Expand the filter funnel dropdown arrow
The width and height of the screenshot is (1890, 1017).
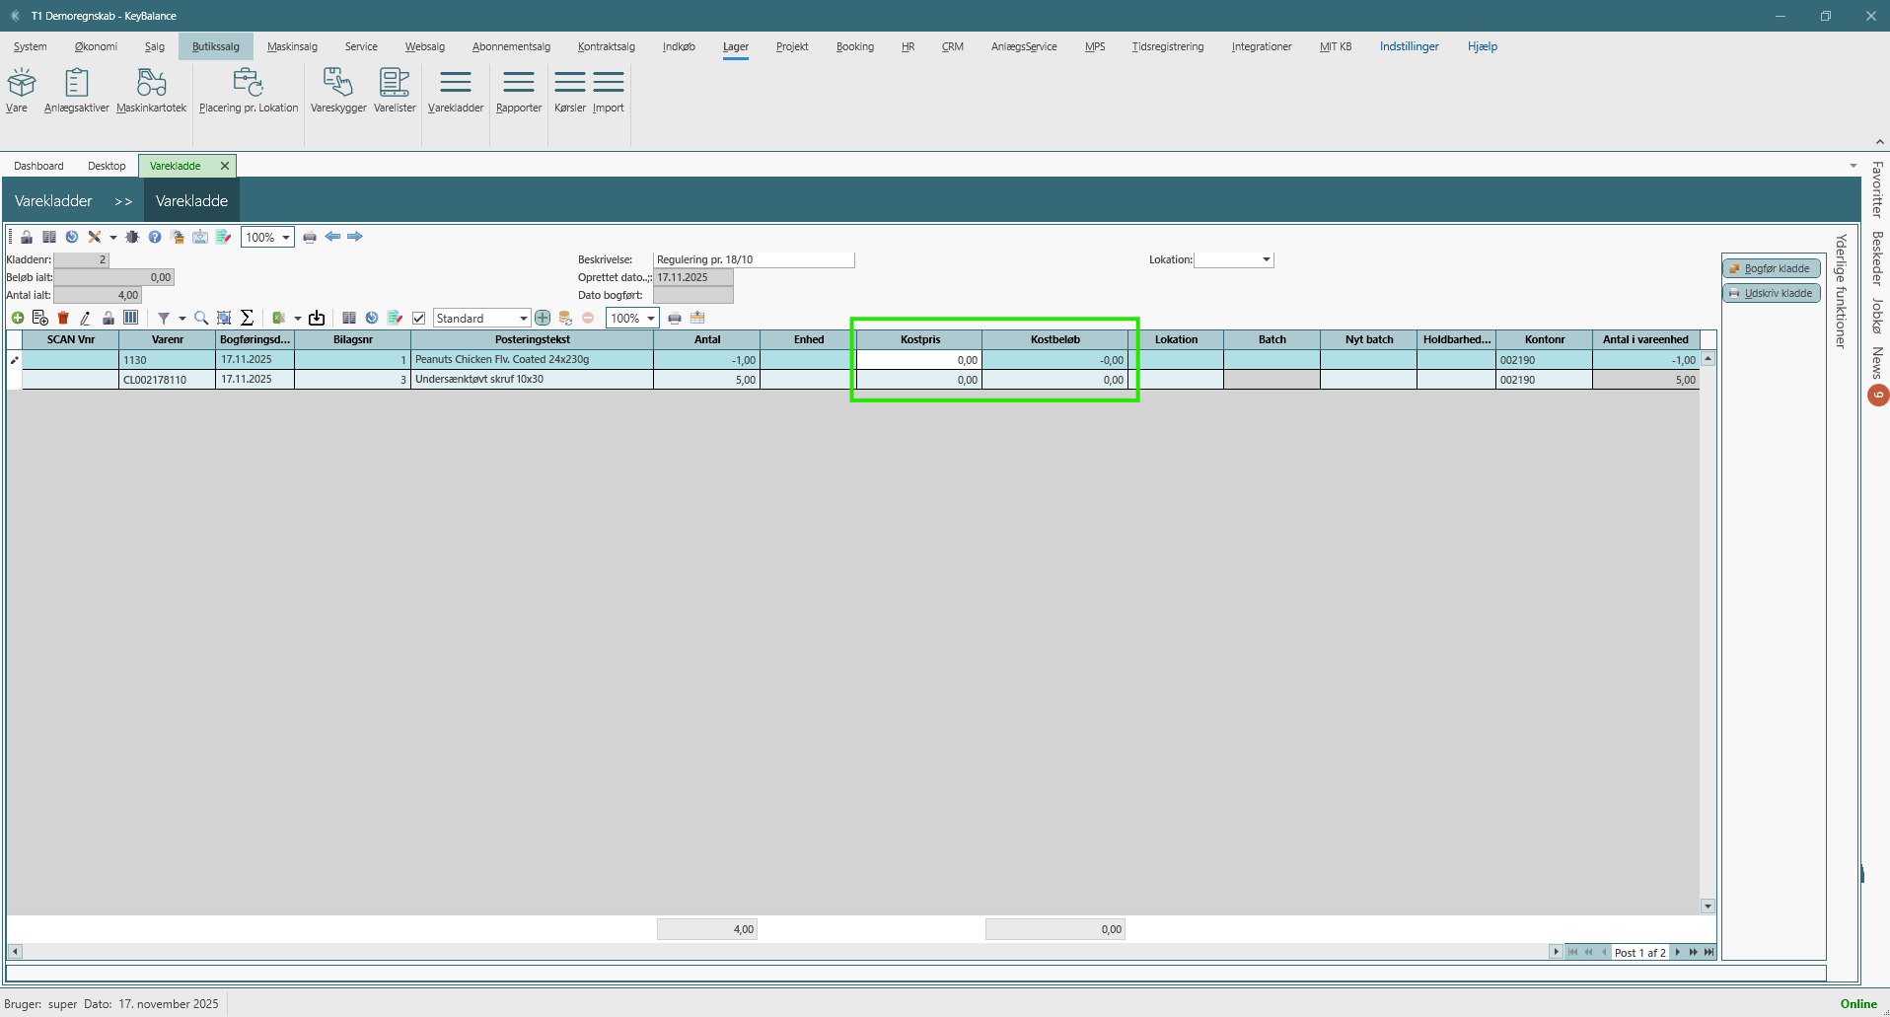click(x=182, y=318)
